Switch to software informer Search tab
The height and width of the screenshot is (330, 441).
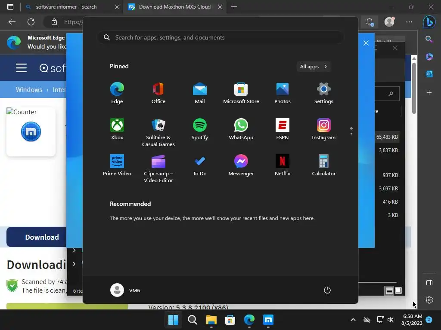pyautogui.click(x=66, y=7)
